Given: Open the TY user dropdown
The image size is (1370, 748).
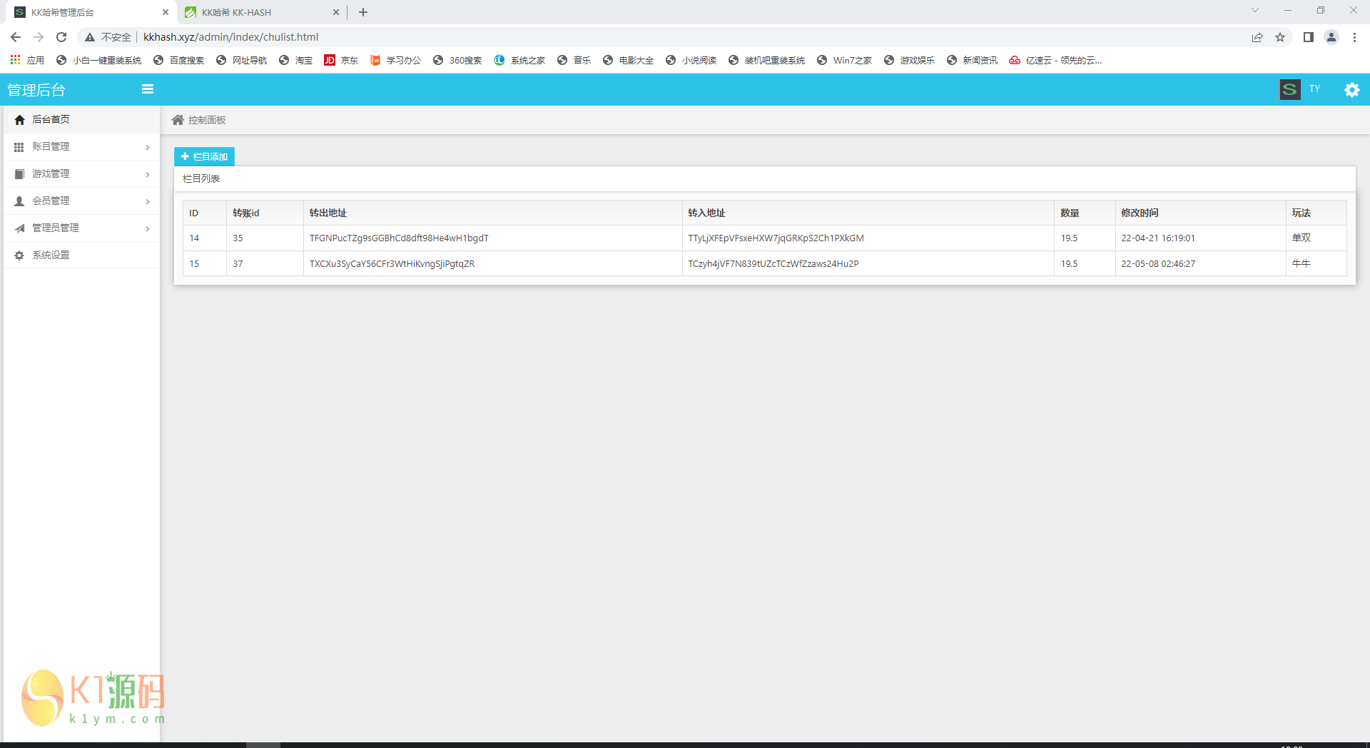Looking at the screenshot, I should click(1314, 89).
